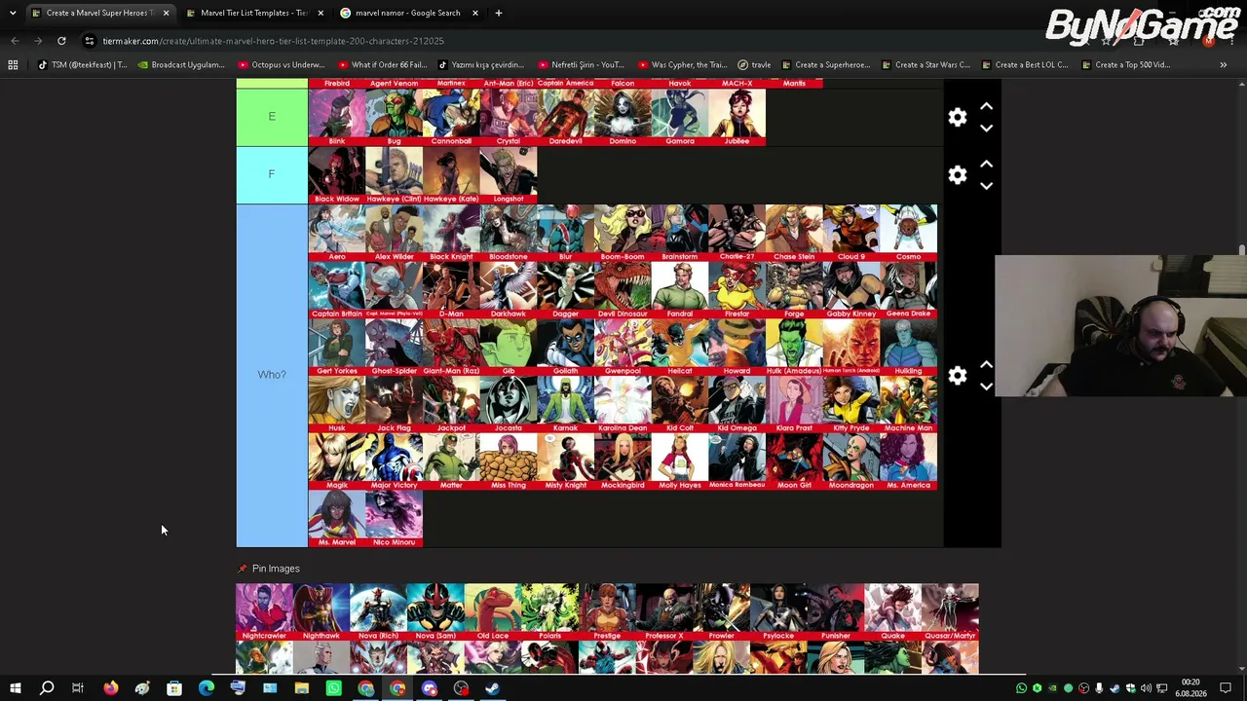The image size is (1247, 701).
Task: Pick the Moon Girl character image
Action: coord(795,461)
